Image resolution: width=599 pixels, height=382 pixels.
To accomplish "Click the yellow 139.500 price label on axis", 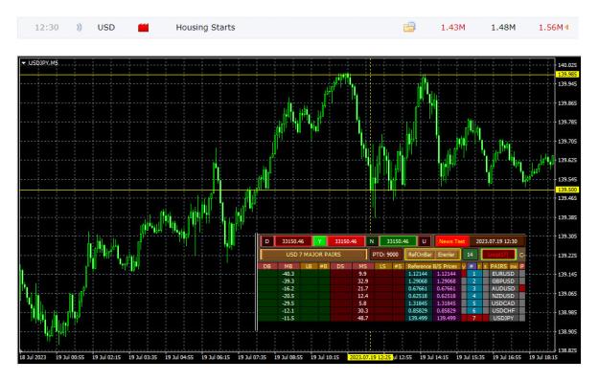I will [x=568, y=190].
